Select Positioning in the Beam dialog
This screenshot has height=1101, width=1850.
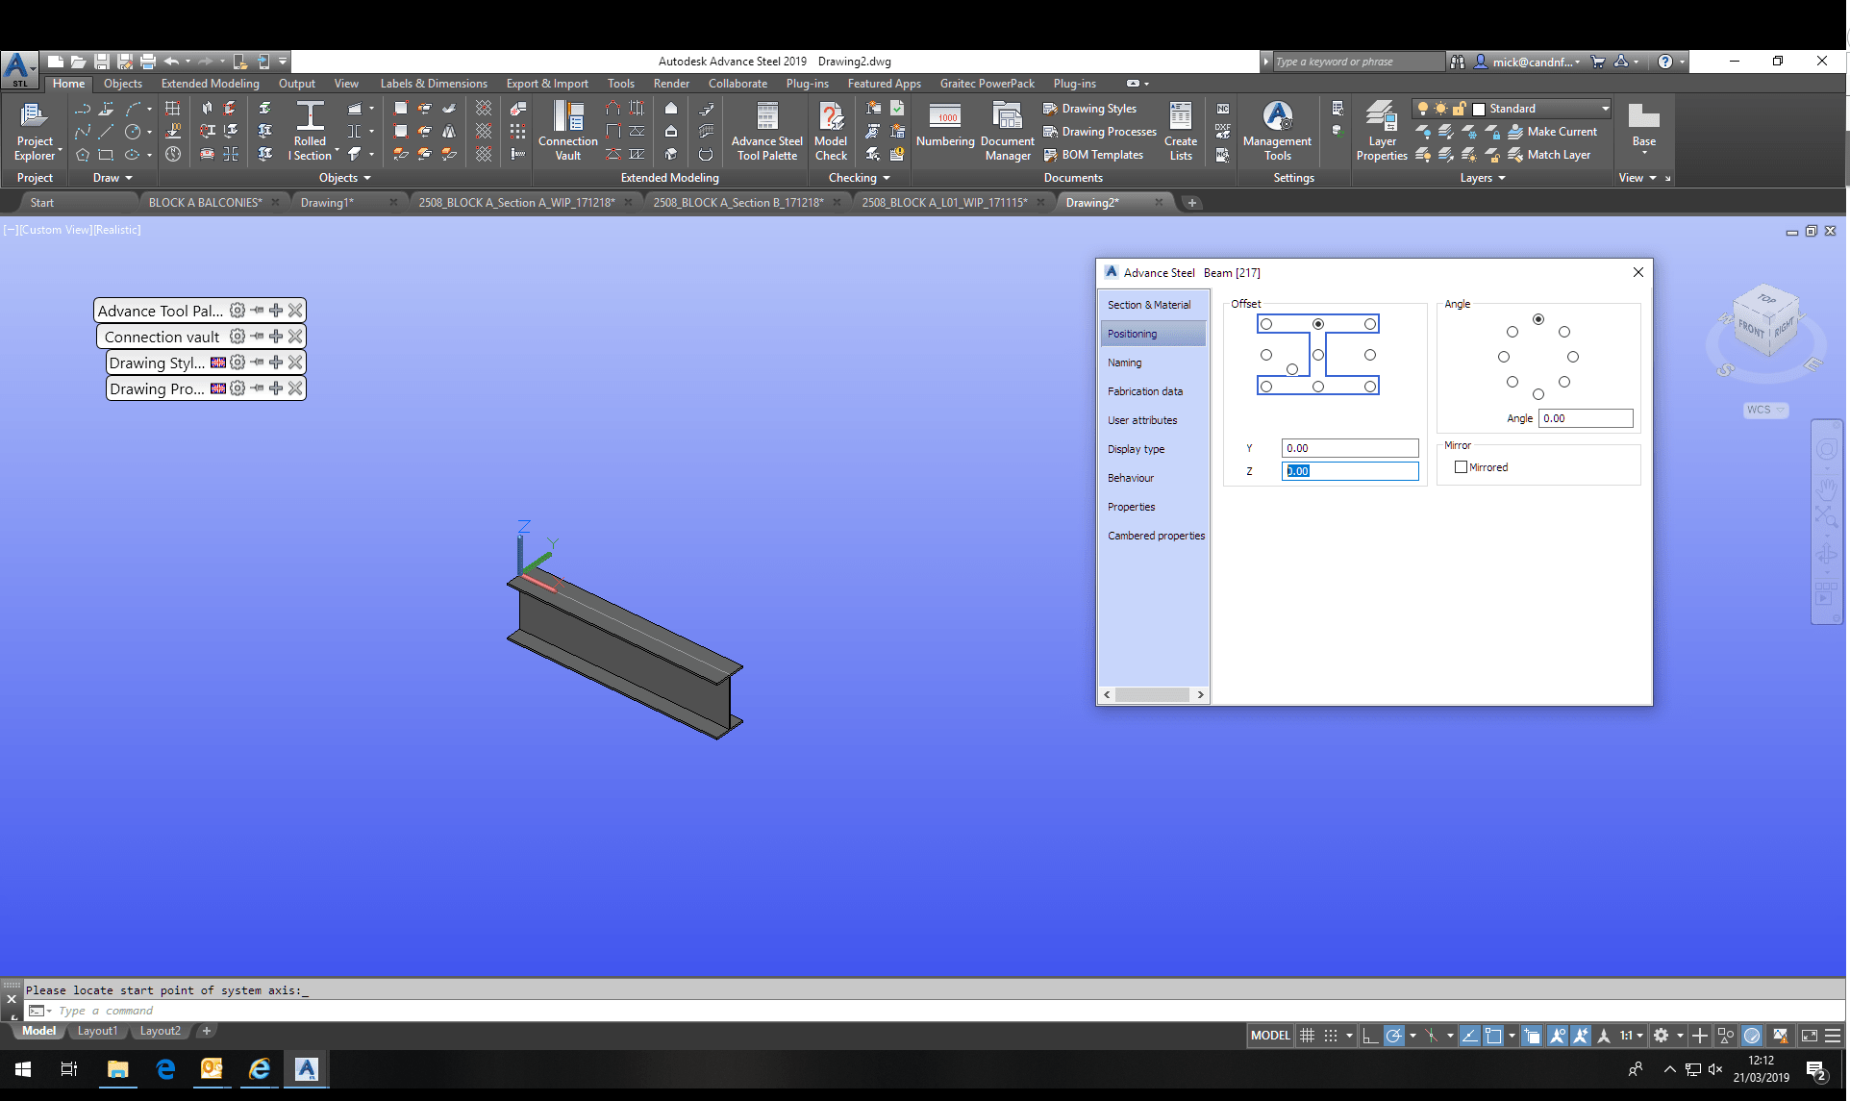click(x=1132, y=333)
